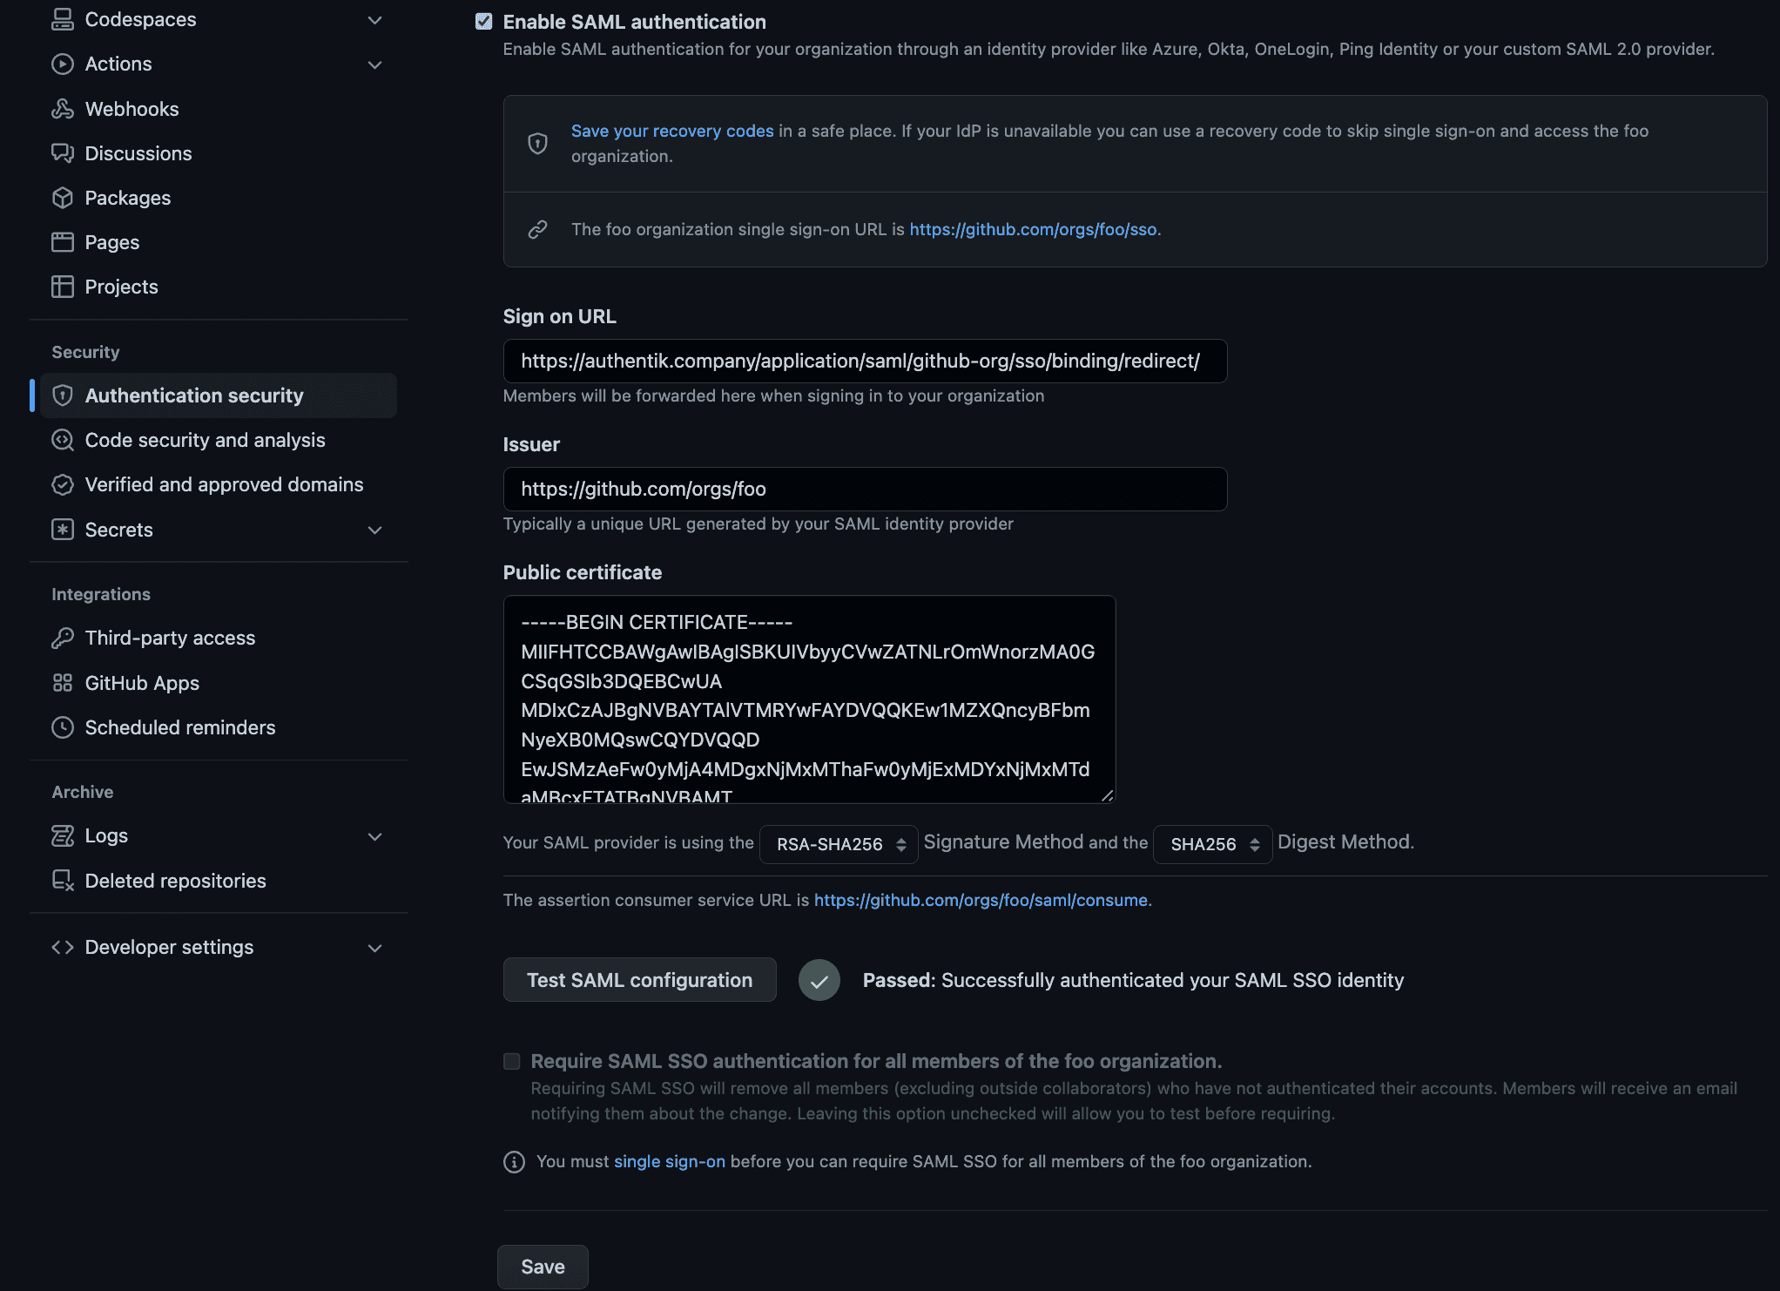Open Third-party access settings
The image size is (1780, 1291).
(x=170, y=638)
